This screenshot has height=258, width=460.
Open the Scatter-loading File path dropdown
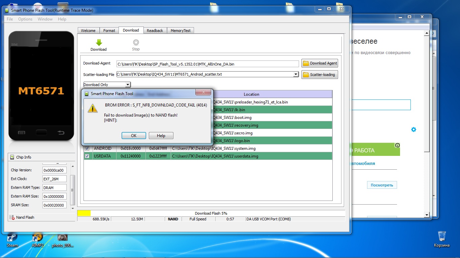point(296,75)
